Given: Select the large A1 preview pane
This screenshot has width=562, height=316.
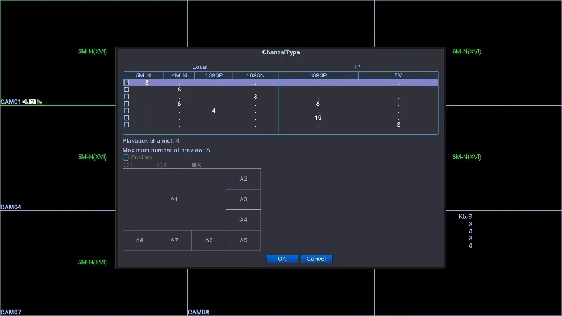Looking at the screenshot, I should (x=174, y=199).
